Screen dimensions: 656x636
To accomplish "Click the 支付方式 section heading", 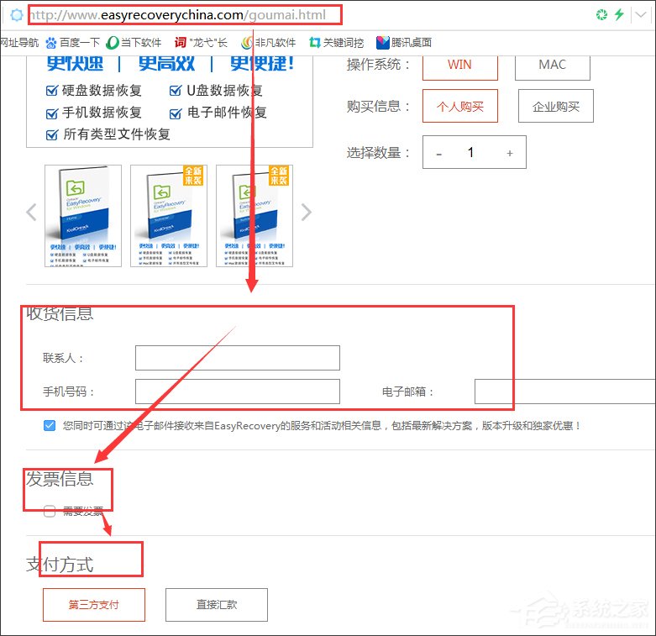I will tap(60, 565).
